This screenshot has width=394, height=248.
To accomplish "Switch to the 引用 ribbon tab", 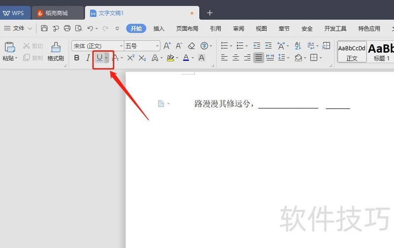I will [x=216, y=29].
